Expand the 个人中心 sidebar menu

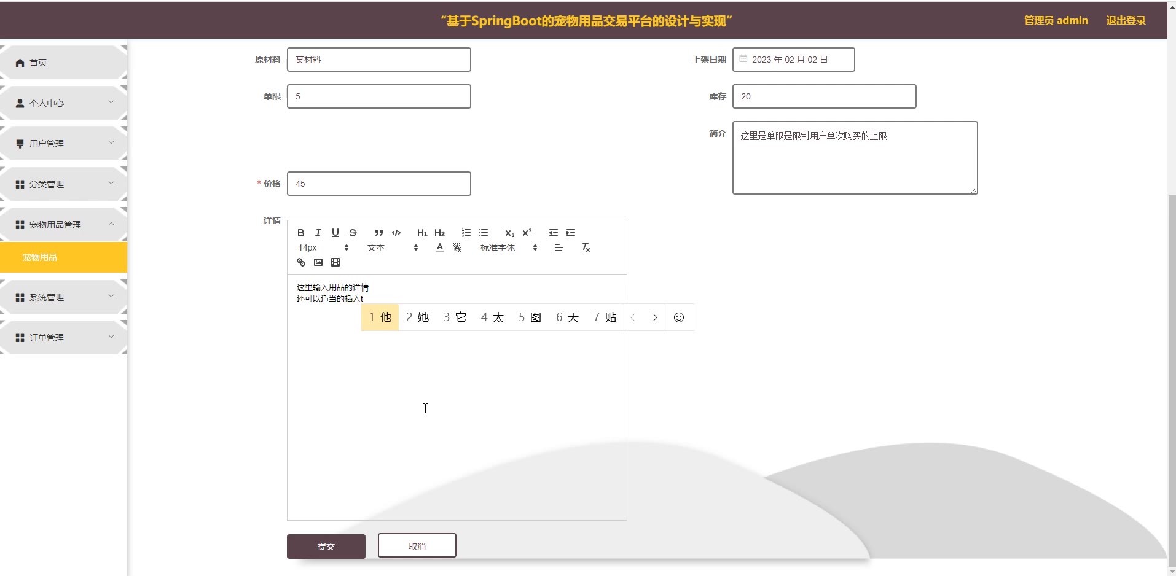[x=63, y=103]
